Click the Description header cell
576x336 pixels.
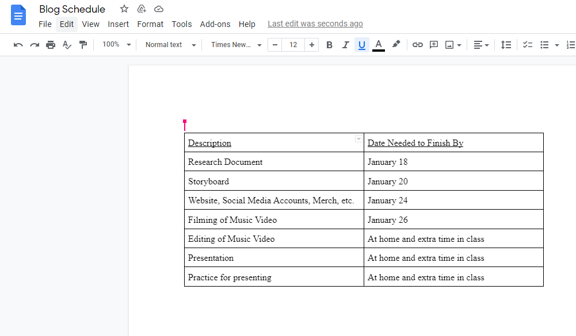click(274, 142)
